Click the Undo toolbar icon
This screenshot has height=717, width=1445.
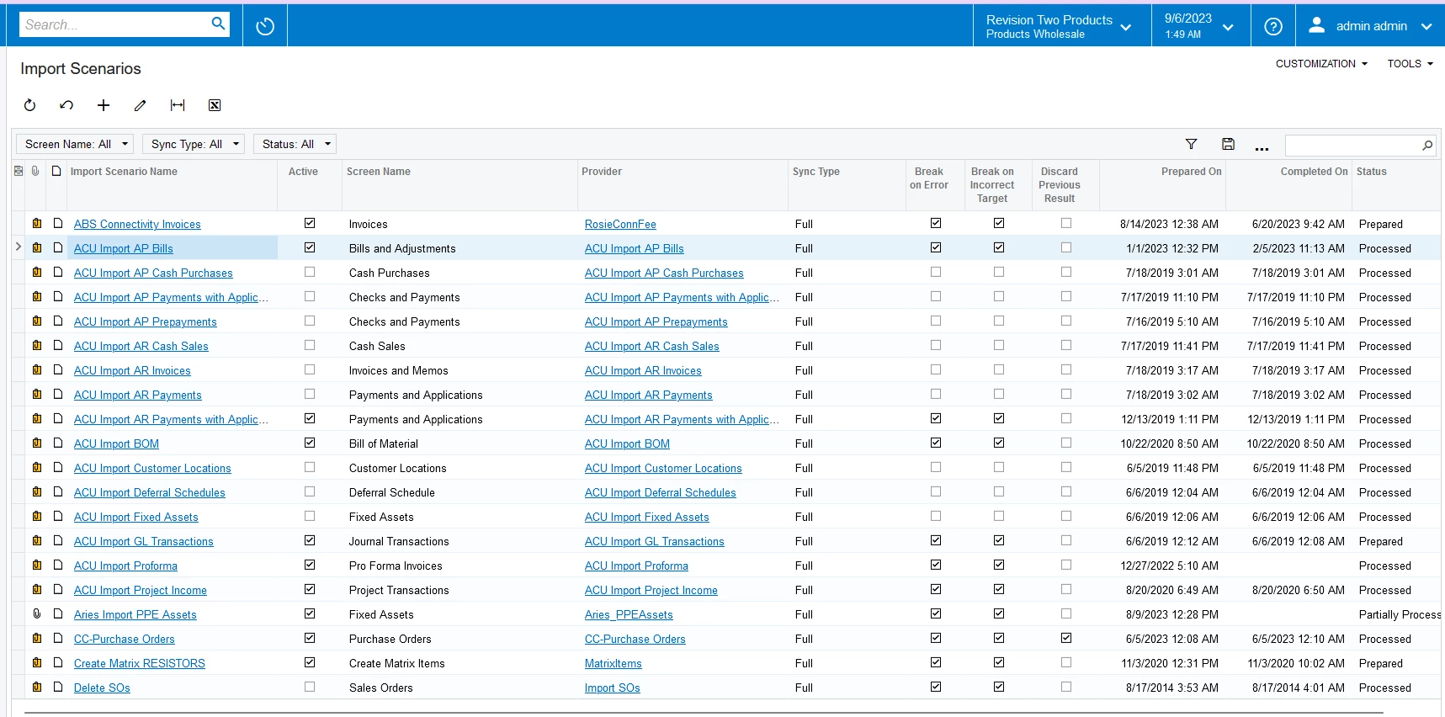tap(66, 105)
